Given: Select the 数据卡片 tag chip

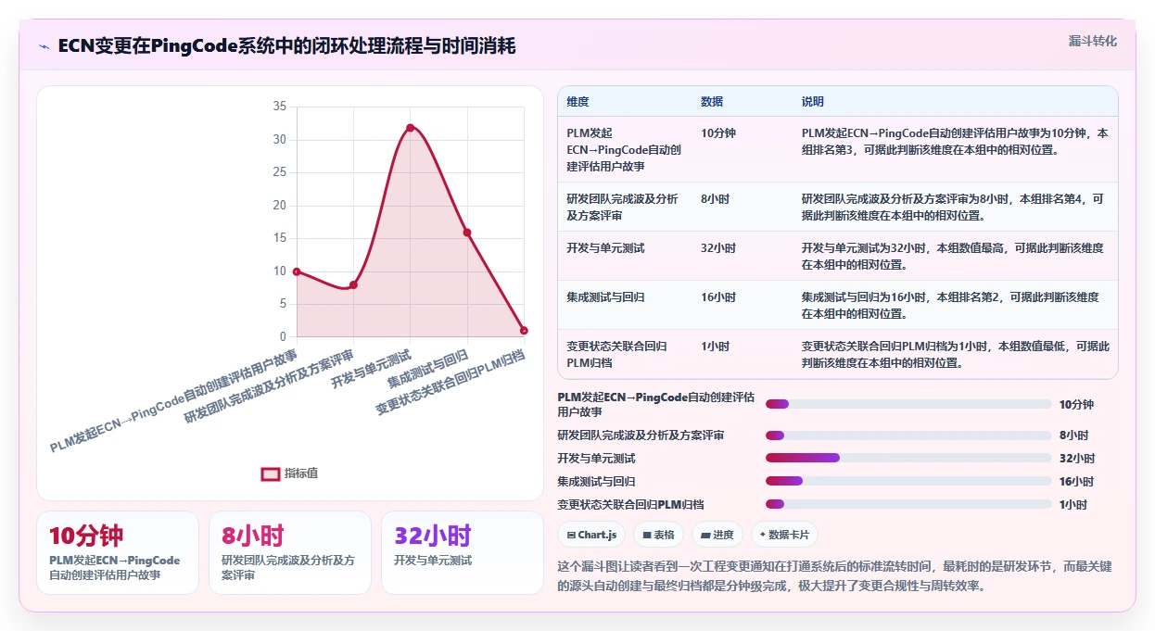Looking at the screenshot, I should 784,535.
